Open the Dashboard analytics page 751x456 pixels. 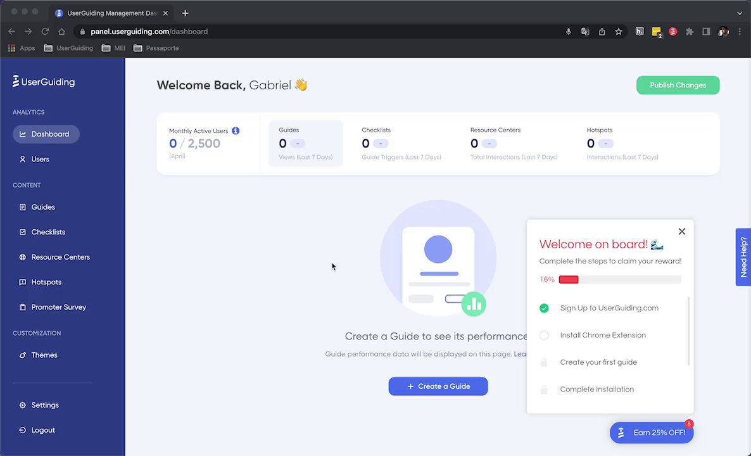click(46, 134)
